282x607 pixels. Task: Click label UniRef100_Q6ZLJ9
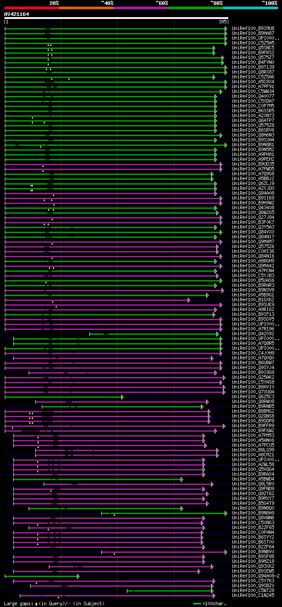tap(253, 183)
